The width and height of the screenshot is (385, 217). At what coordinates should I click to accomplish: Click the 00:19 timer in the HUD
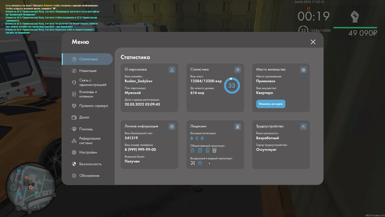coord(313,16)
